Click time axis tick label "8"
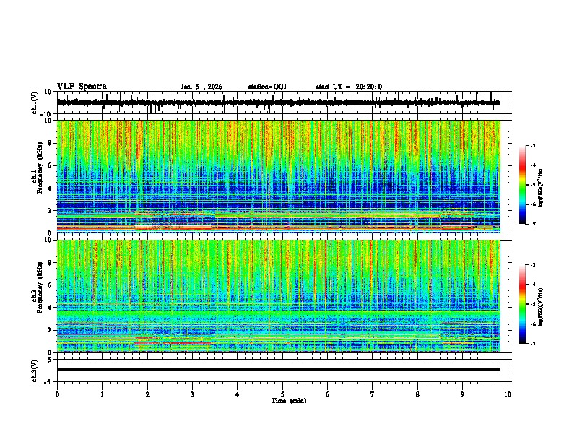The height and width of the screenshot is (442, 572). [x=417, y=394]
